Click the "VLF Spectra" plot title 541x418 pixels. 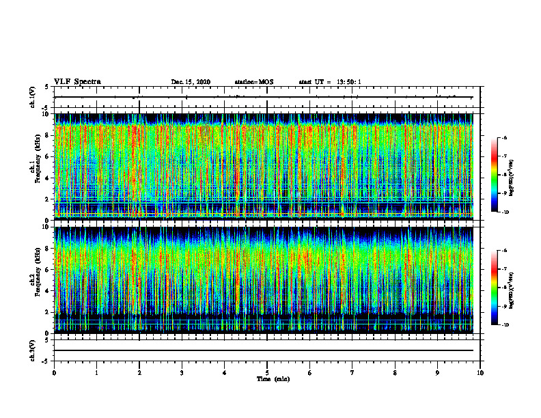(77, 82)
